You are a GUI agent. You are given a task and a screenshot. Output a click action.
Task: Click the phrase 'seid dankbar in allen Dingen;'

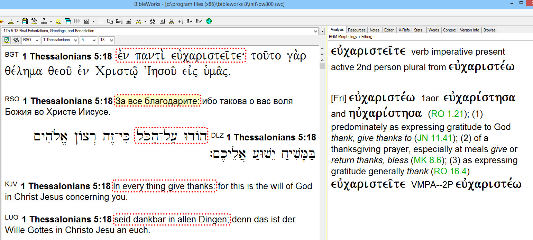pos(172,219)
